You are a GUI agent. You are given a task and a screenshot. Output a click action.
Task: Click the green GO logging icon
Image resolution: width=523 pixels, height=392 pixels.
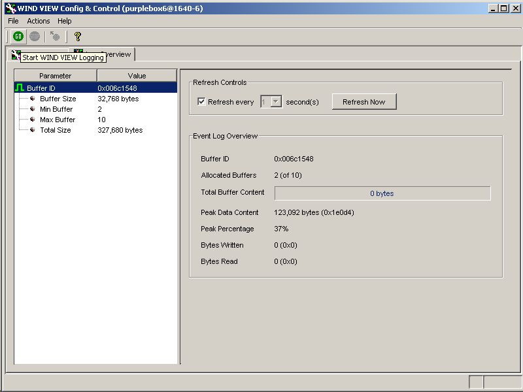pyautogui.click(x=18, y=37)
